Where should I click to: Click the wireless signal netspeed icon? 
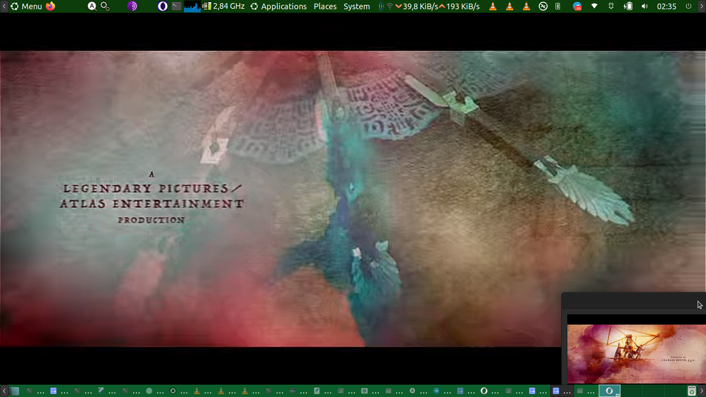(x=386, y=6)
